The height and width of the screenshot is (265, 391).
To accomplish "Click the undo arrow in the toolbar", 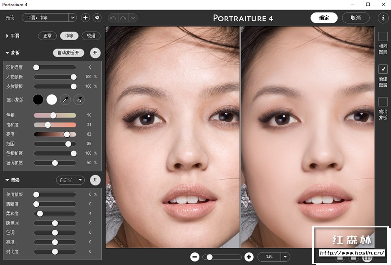I will [112, 17].
